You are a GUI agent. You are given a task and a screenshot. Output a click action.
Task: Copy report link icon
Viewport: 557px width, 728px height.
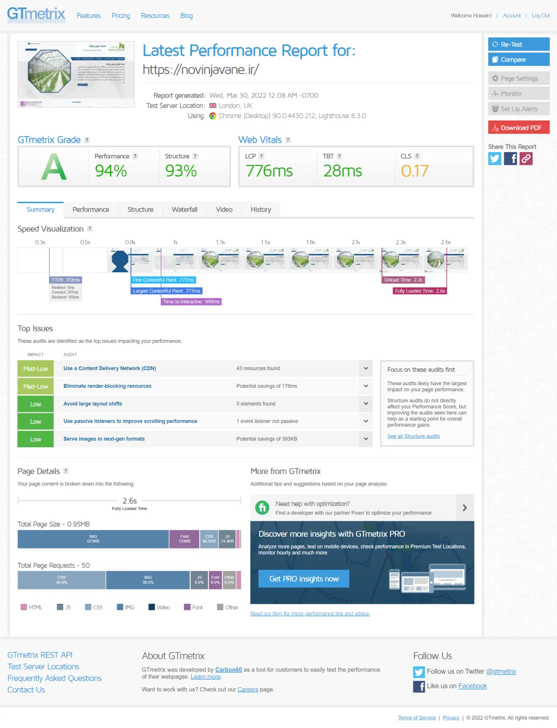526,159
